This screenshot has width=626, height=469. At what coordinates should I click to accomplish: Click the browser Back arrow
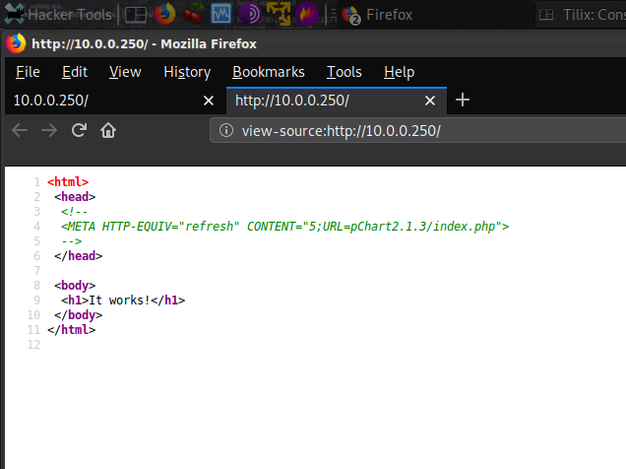click(x=20, y=130)
